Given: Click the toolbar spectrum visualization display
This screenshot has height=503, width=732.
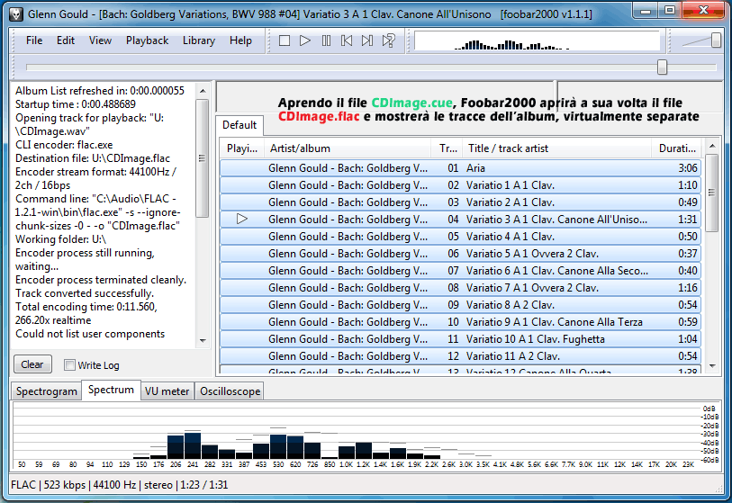Looking at the screenshot, I should tap(537, 40).
